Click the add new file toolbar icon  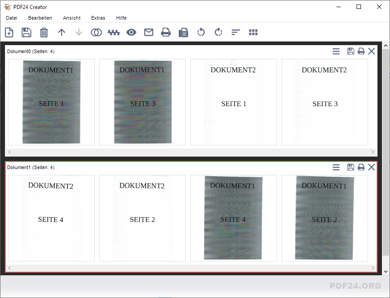click(9, 32)
